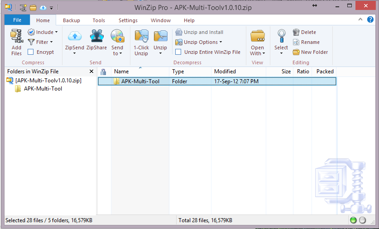Screen dimensions: 379x229
Task: Click the Unzip and Install icon
Action: click(178, 32)
